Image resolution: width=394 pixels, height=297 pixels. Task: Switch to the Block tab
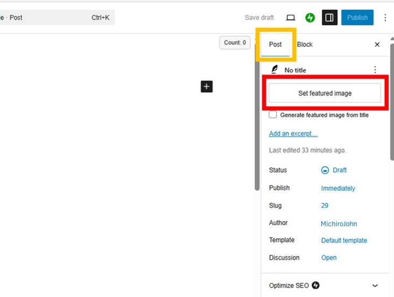pyautogui.click(x=305, y=45)
